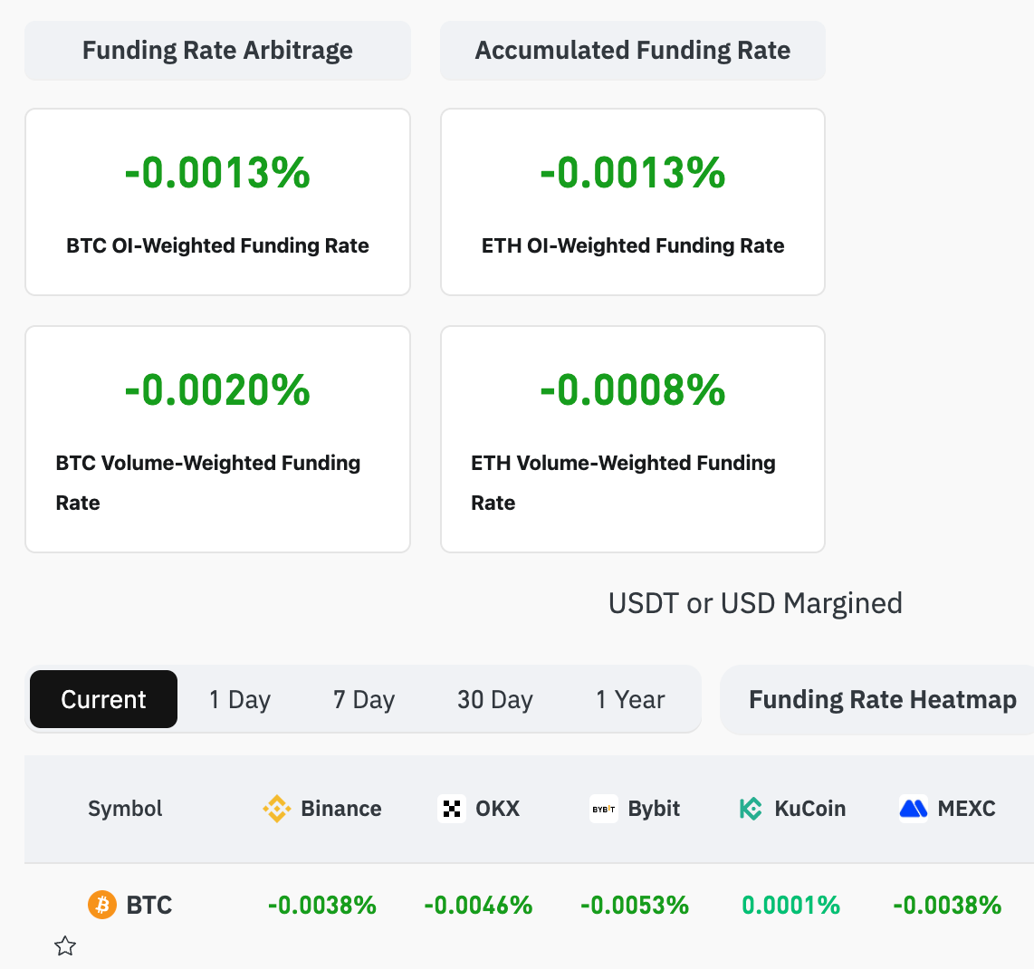Open Funding Rate Arbitrage
This screenshot has height=969, width=1034.
217,51
